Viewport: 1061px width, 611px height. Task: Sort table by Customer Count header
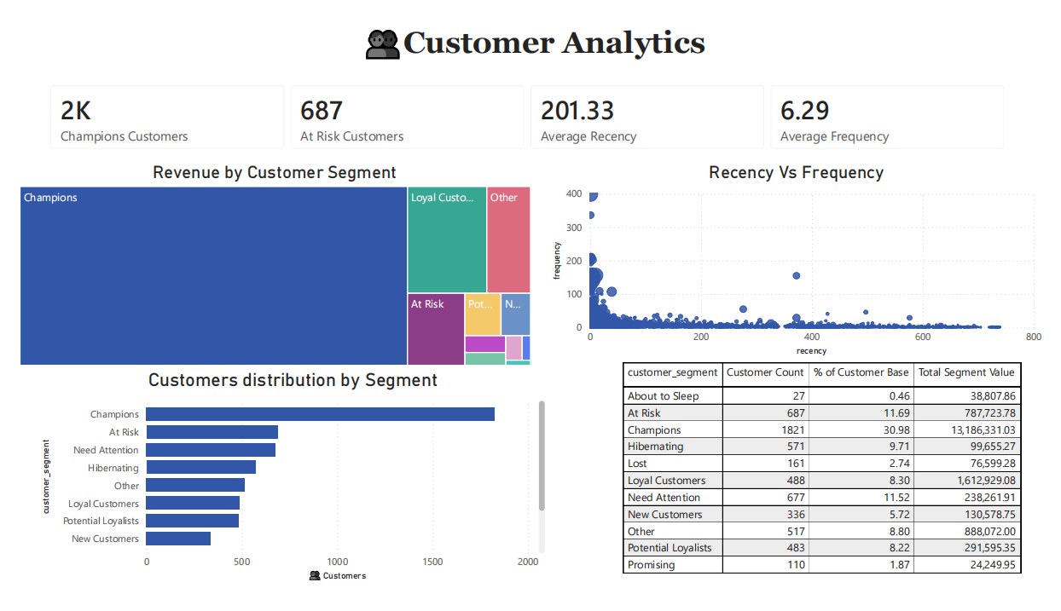point(765,372)
